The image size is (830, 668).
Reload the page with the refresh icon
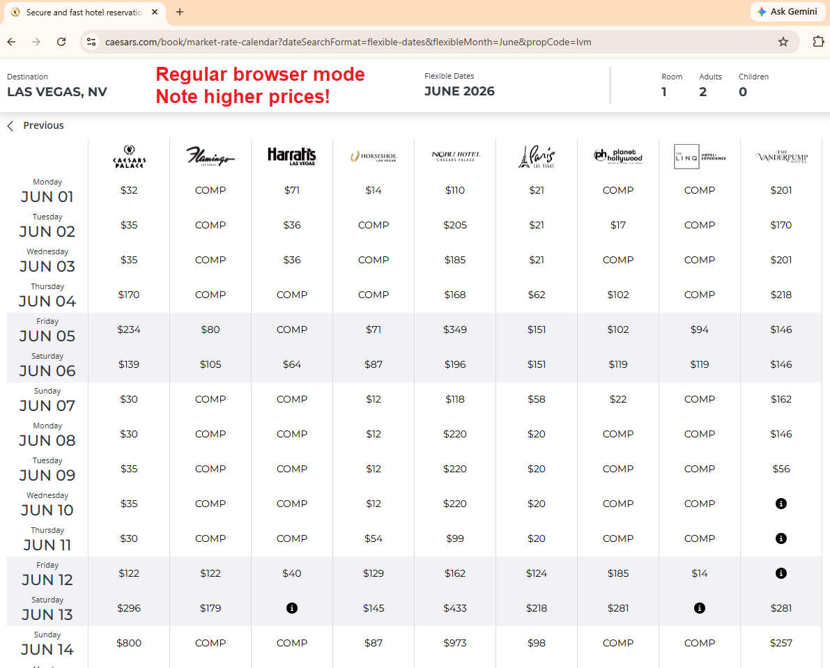(x=61, y=42)
